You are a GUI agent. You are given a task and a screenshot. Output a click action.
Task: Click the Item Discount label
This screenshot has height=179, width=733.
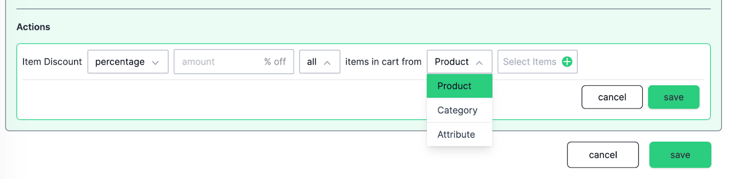point(52,62)
